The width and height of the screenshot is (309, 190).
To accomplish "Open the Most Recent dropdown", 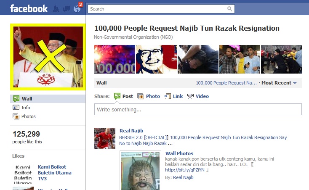I will (x=279, y=83).
